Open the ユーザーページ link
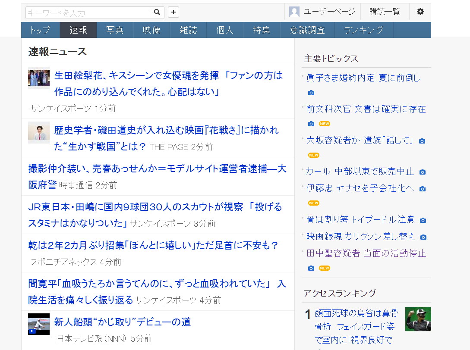This screenshot has height=350, width=470. pyautogui.click(x=329, y=12)
